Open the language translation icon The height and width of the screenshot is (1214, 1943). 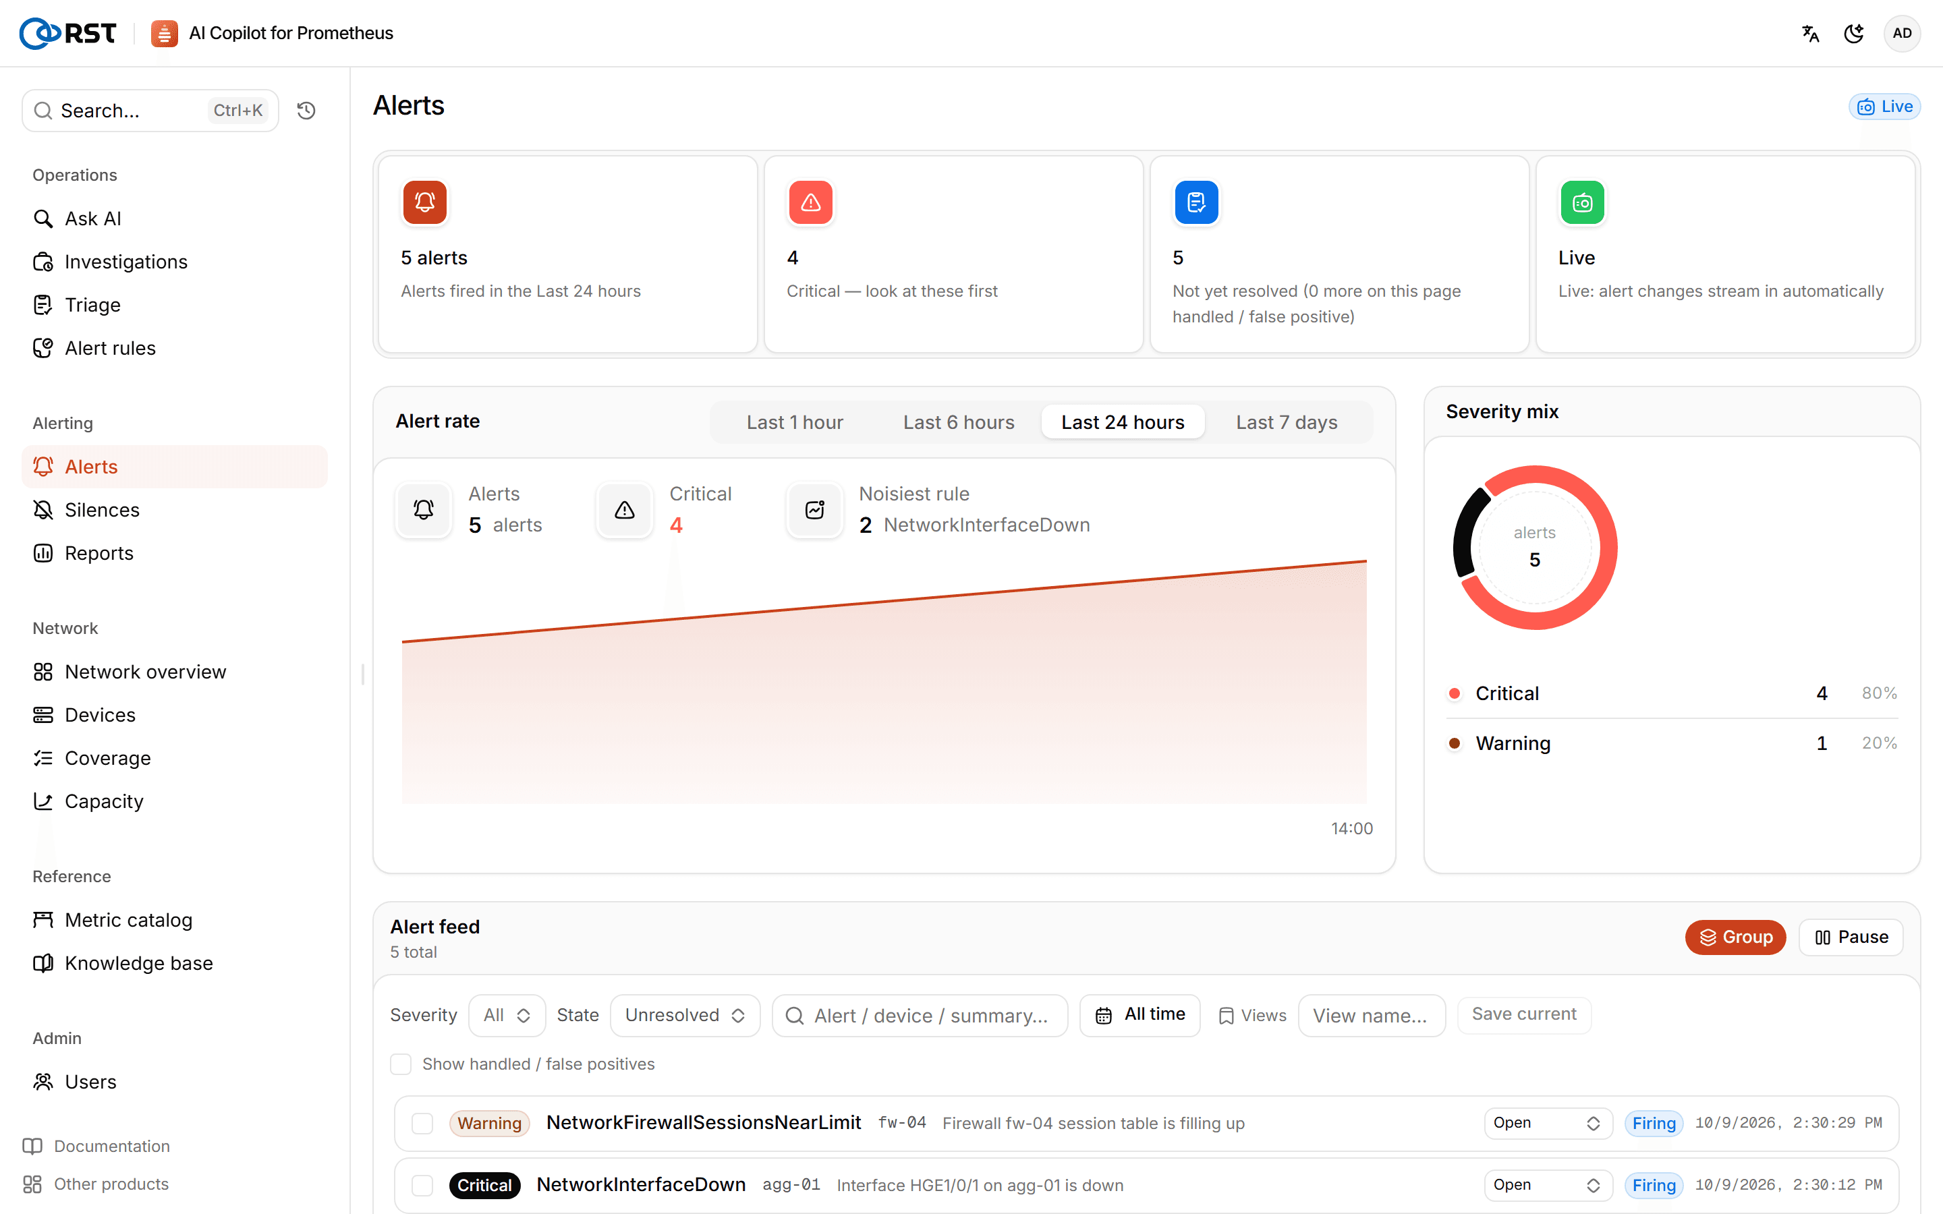(1809, 33)
